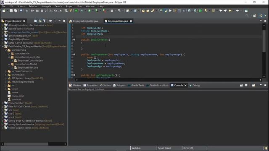Image resolution: width=269 pixels, height=151 pixels.
Task: Collapse com.rdtech.in.Model package
Action: click(x=9, y=64)
